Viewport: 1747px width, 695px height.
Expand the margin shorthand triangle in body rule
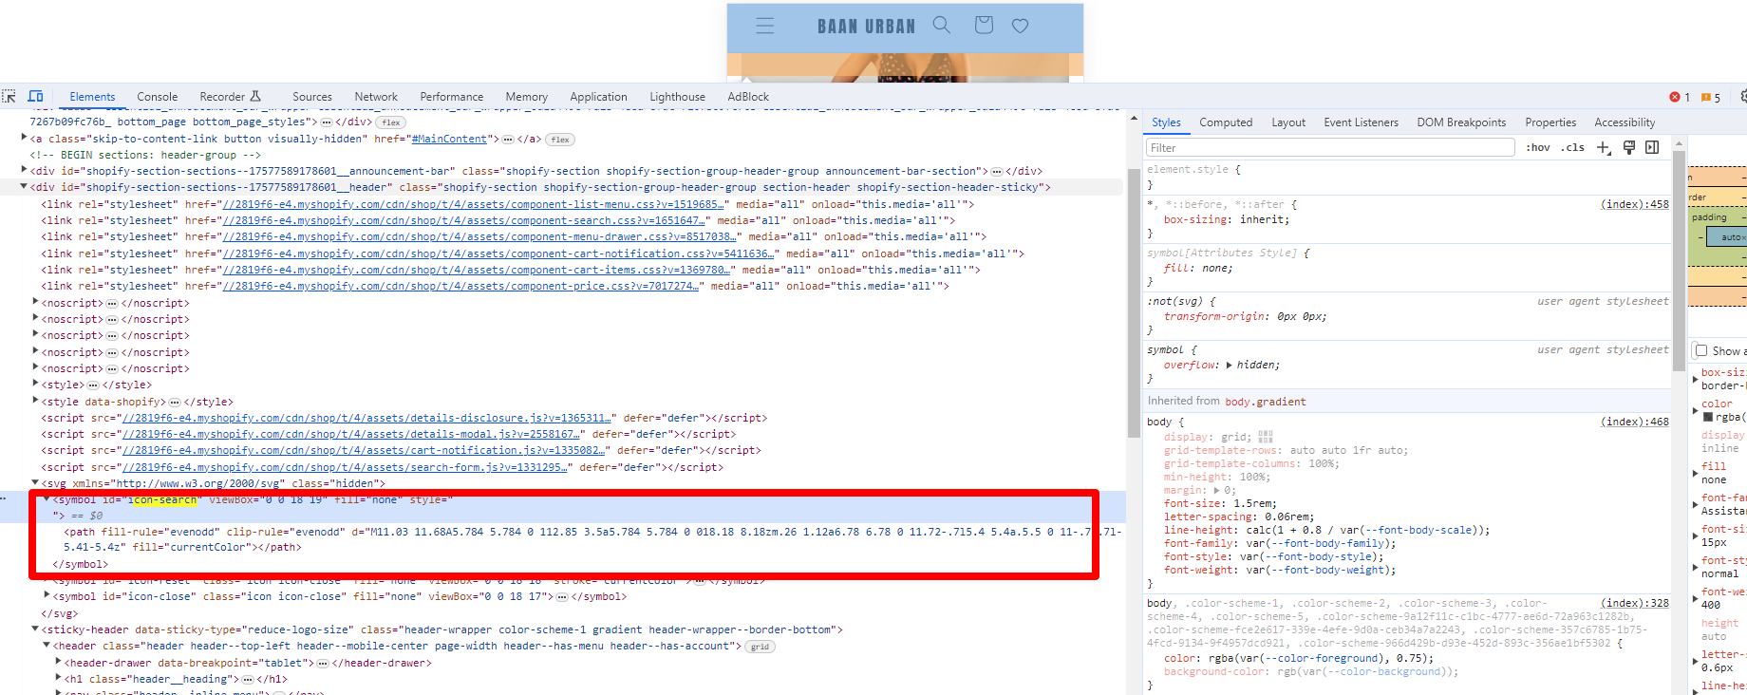(x=1216, y=491)
